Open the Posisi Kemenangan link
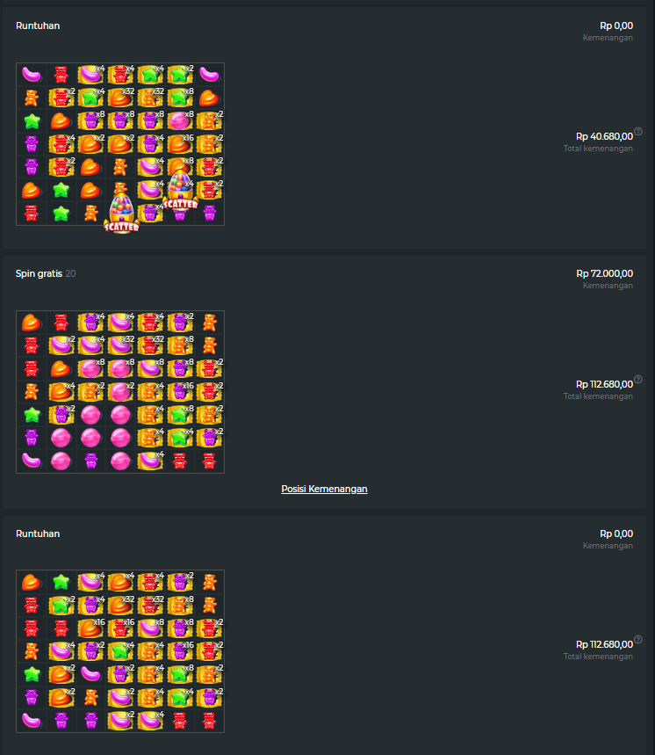Screen dimensions: 655x755 [x=324, y=489]
